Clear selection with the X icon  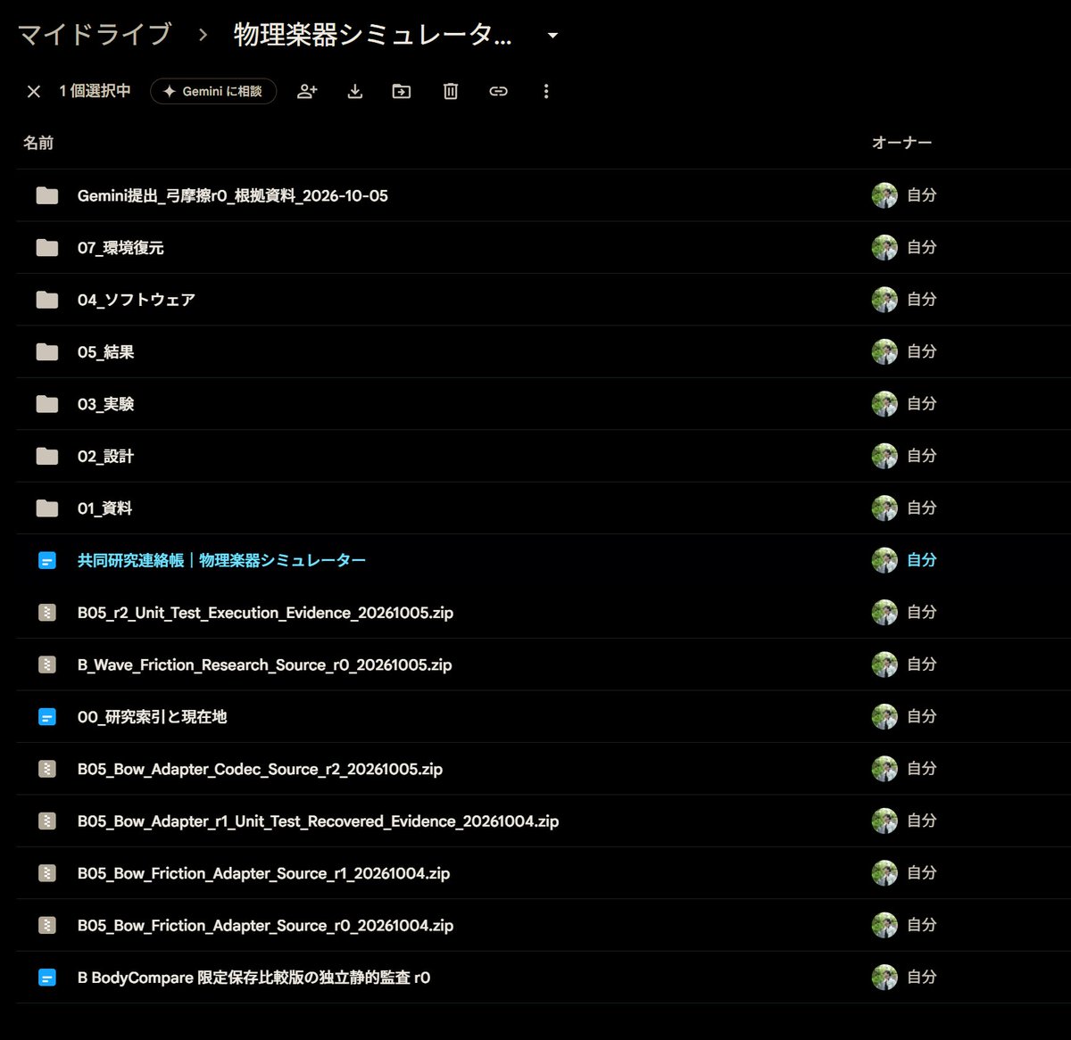(x=34, y=91)
